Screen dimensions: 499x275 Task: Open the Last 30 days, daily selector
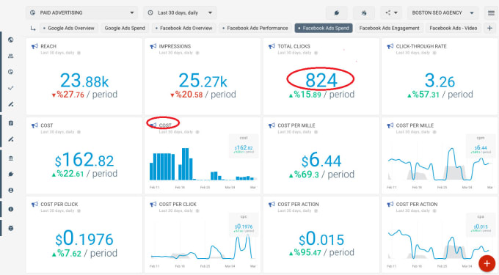coord(180,13)
